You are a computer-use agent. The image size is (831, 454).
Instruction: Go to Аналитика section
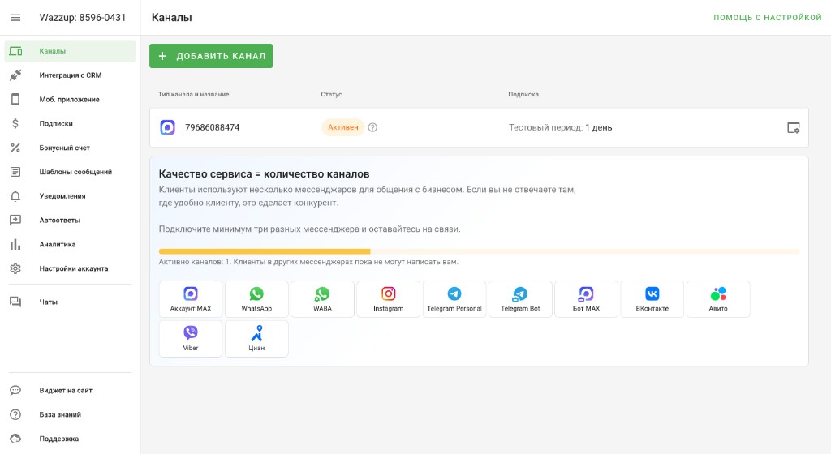(x=70, y=245)
